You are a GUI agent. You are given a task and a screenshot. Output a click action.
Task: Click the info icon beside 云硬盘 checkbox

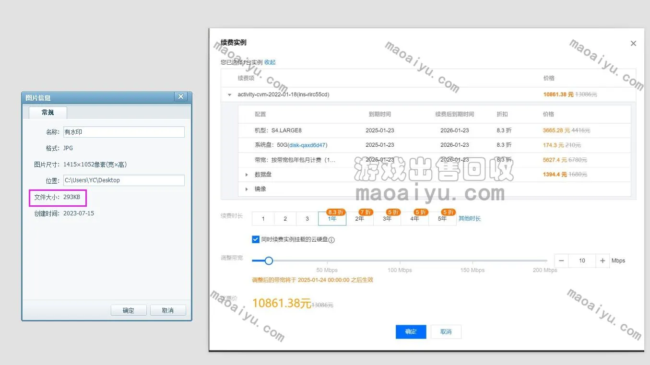pos(331,240)
